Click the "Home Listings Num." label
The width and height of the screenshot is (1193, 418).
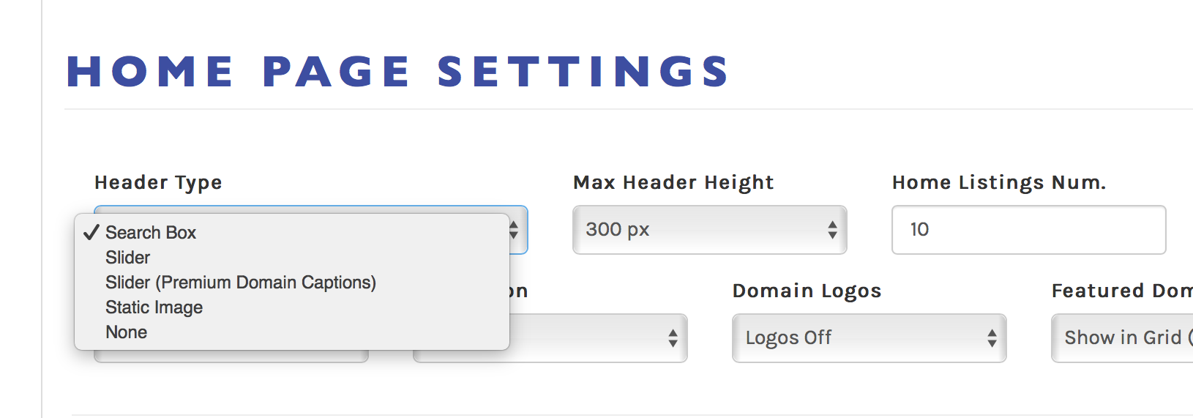pos(999,182)
